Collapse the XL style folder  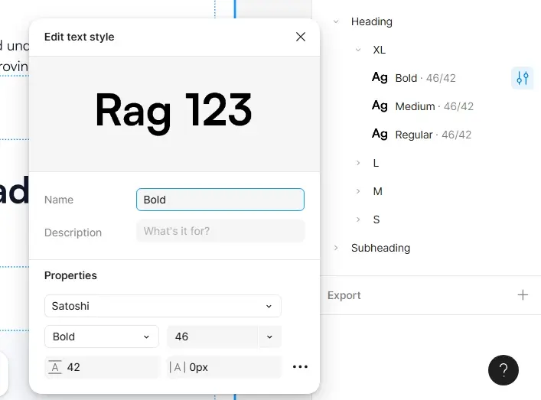point(358,50)
